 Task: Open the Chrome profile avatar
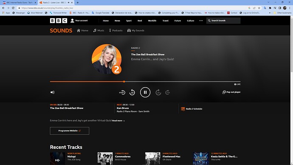(285, 8)
